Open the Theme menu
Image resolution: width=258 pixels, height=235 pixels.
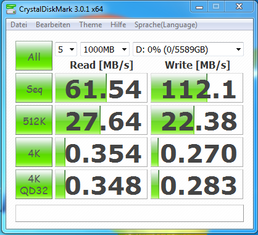click(91, 25)
